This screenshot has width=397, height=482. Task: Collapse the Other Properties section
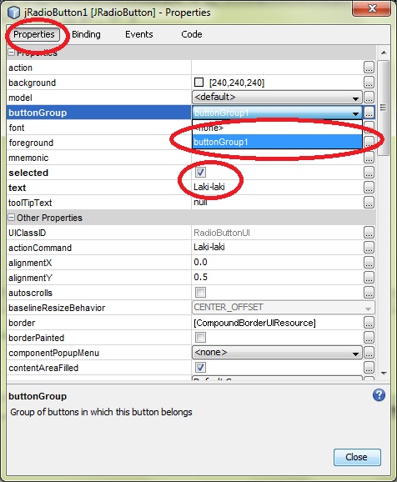coord(11,218)
